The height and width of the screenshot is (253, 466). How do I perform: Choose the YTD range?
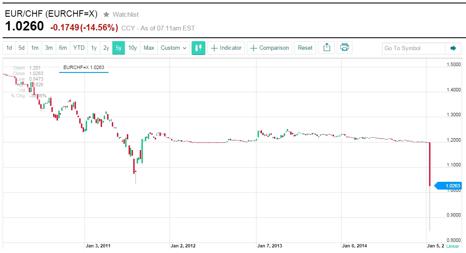coord(79,48)
